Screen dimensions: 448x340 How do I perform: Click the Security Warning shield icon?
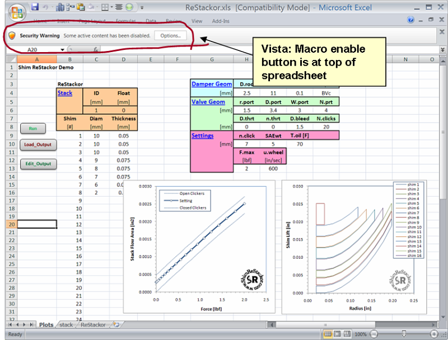12,36
